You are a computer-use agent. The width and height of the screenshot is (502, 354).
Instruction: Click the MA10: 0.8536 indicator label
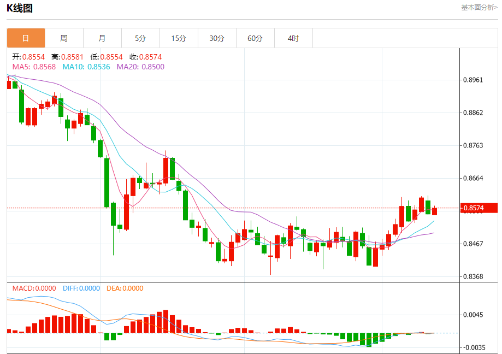pos(86,67)
